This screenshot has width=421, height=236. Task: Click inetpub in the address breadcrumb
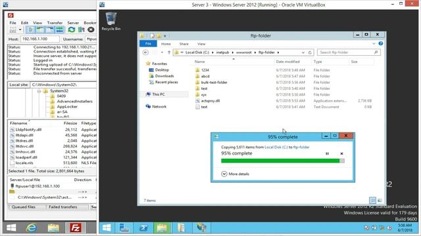[222, 52]
